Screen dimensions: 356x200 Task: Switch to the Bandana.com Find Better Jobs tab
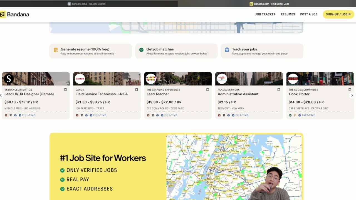(x=270, y=4)
